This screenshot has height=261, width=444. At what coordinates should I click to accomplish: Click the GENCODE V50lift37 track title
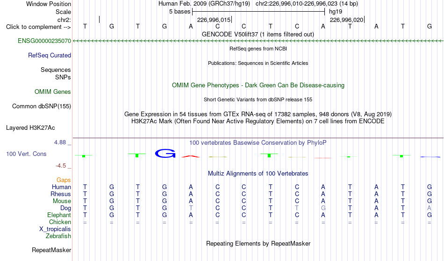[x=258, y=35]
